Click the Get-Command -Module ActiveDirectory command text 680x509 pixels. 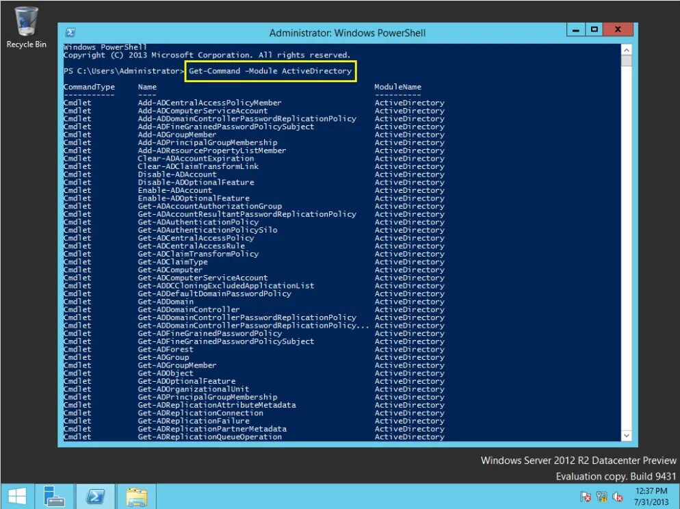[270, 71]
